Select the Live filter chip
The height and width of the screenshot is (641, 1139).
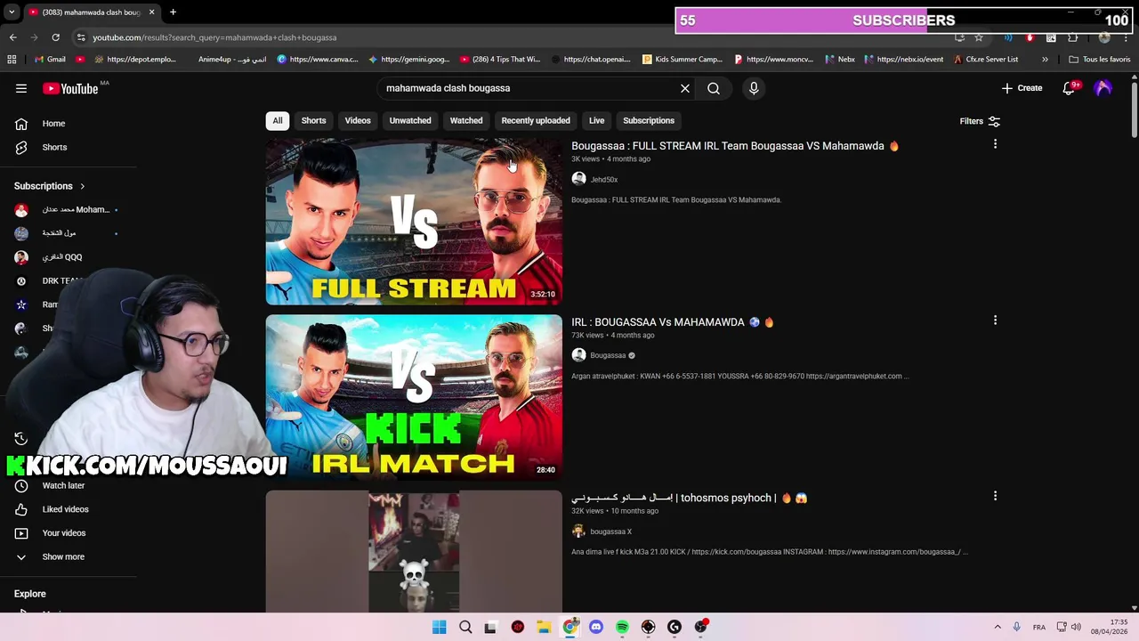pos(596,121)
